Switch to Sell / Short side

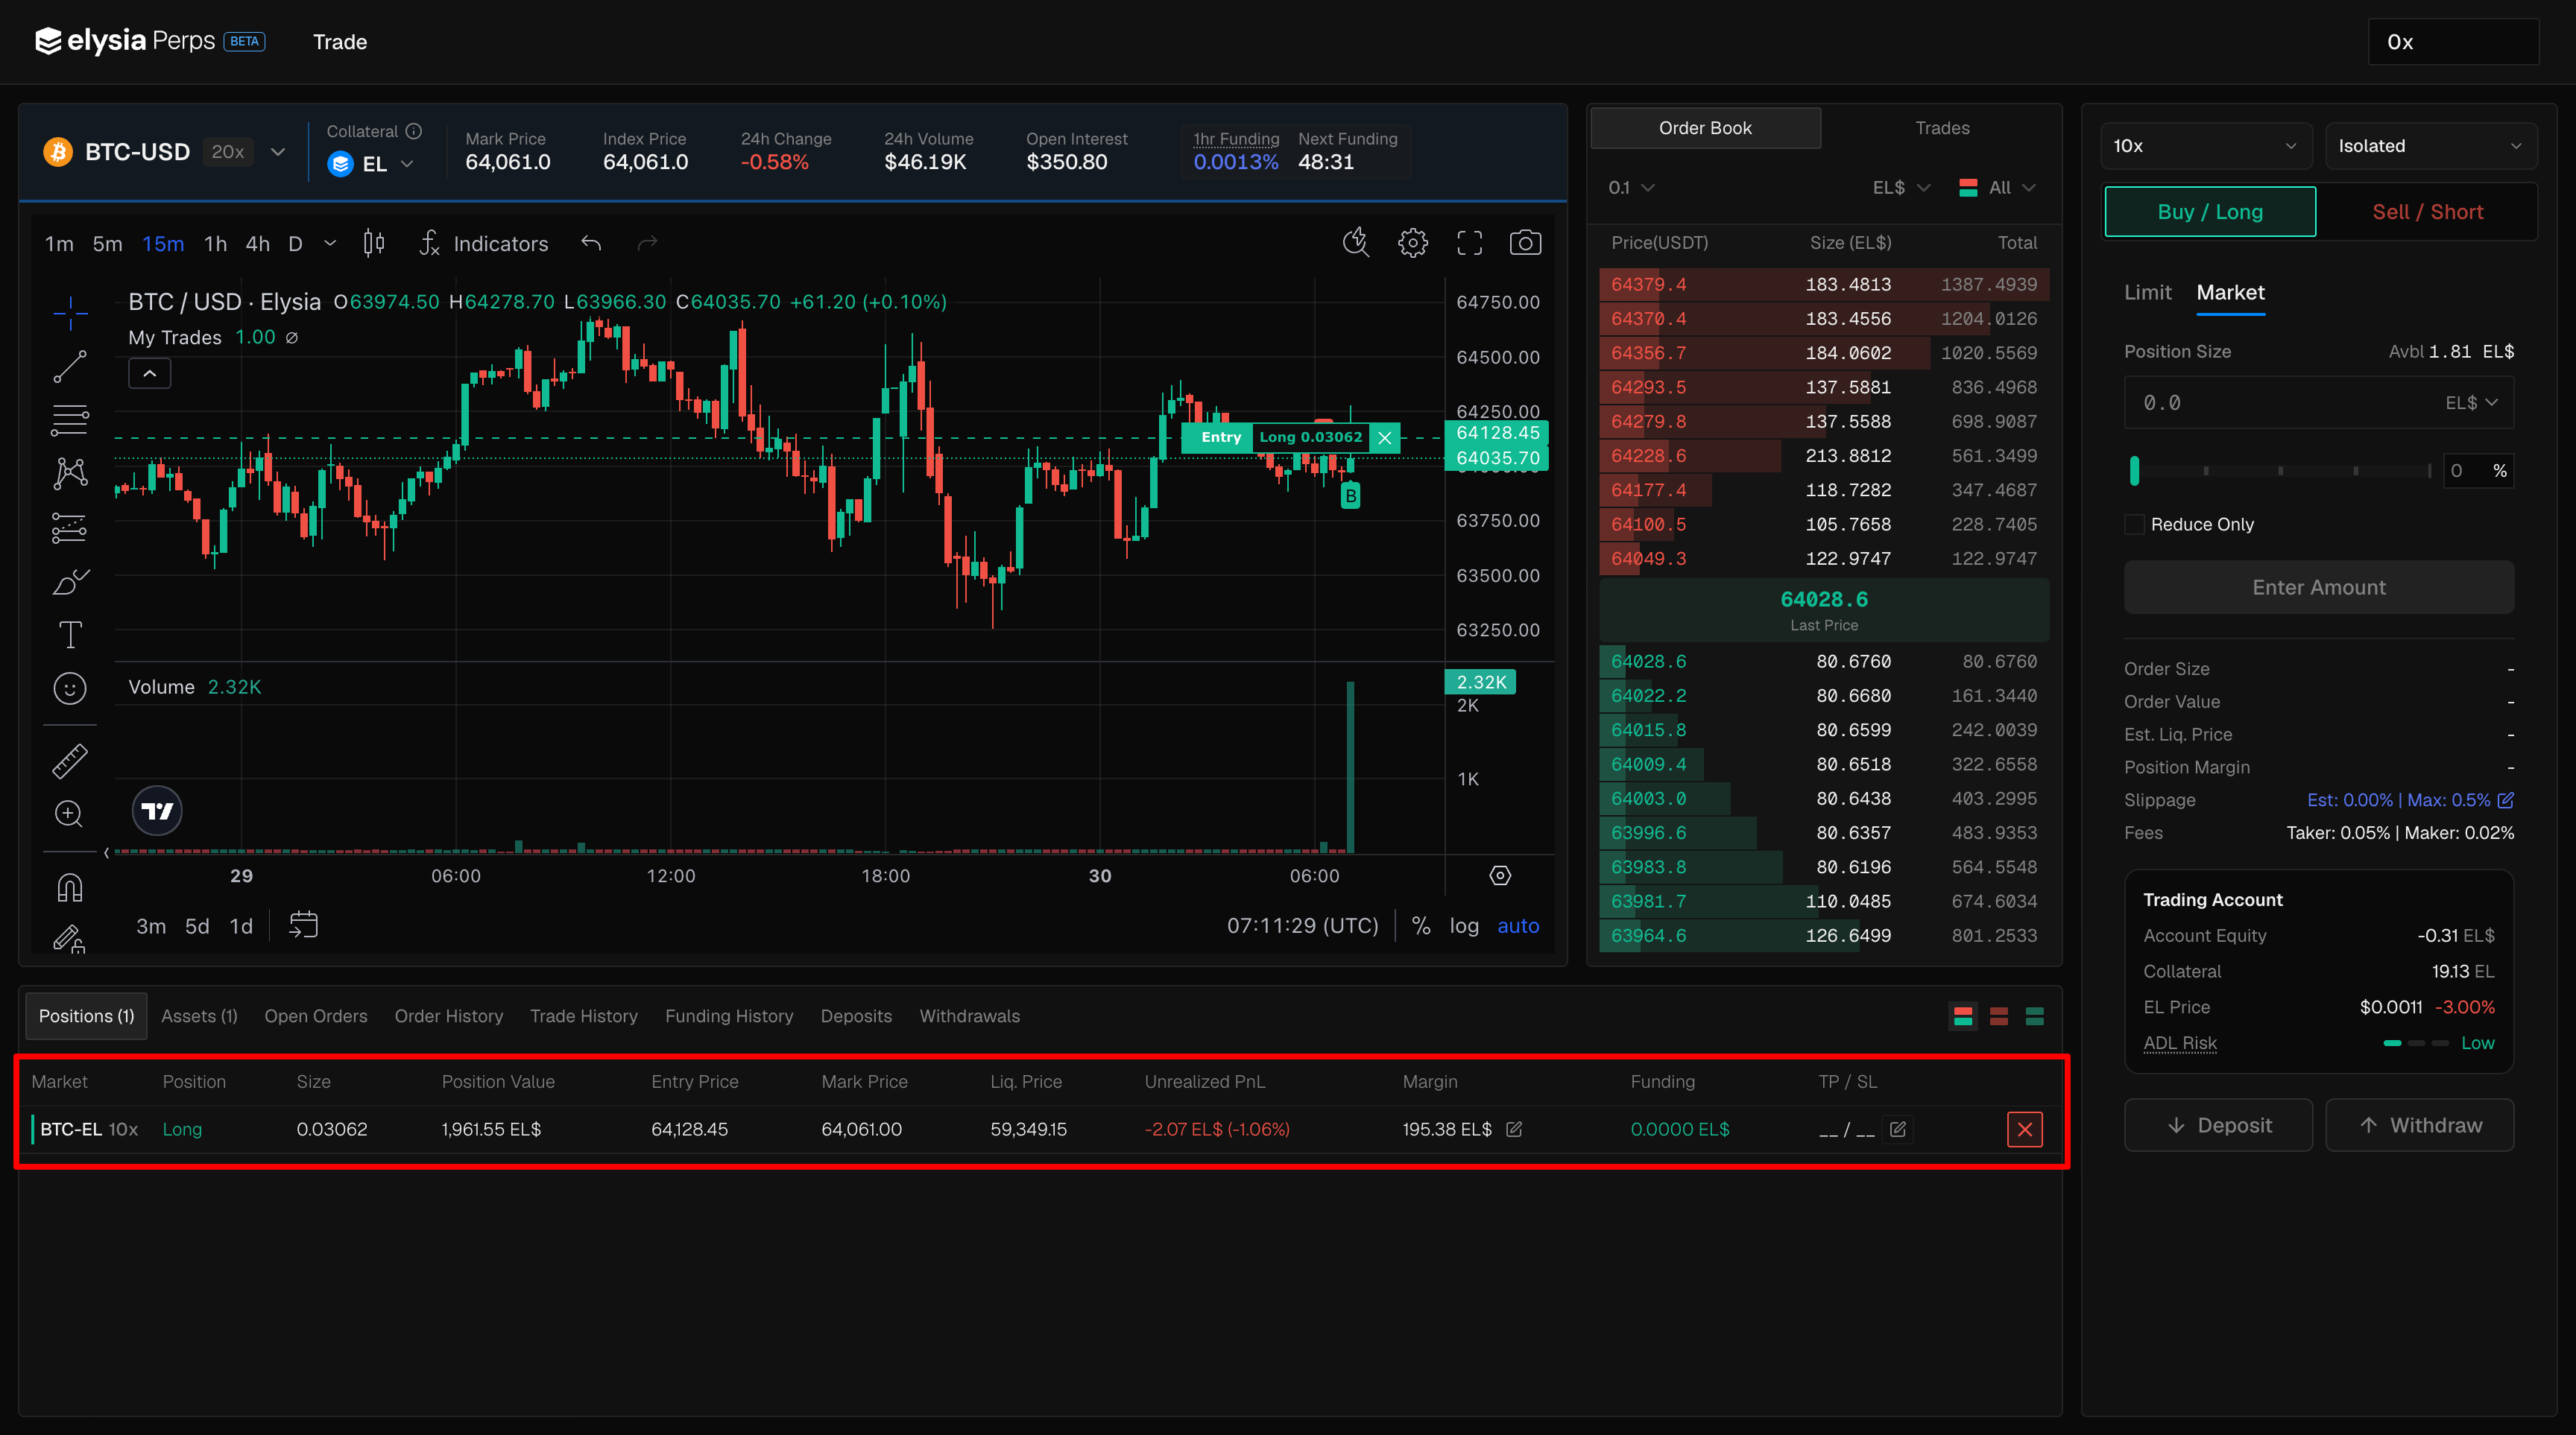click(2428, 212)
